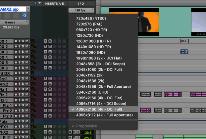Mute the DX 3 track

click(27, 52)
